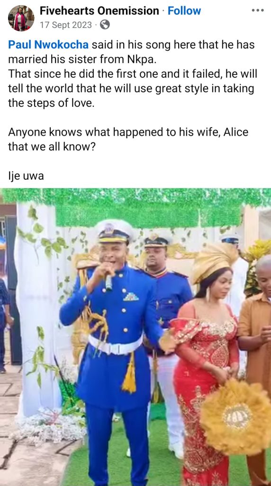Open the wedding photo attached to post
Viewport: 271px width, 486px height.
click(x=135, y=337)
